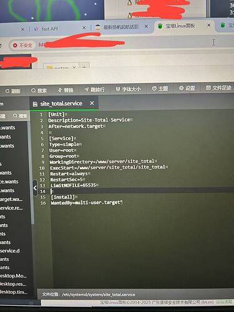Click the bt.cn footer link
Viewport: 234px width, 312px height.
pyautogui.click(x=207, y=302)
